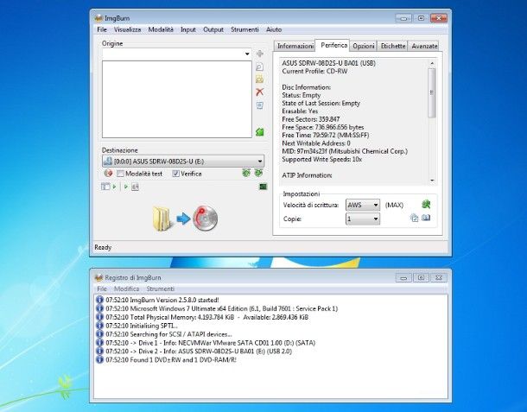
Task: Open the Etichette tab
Action: 392,46
